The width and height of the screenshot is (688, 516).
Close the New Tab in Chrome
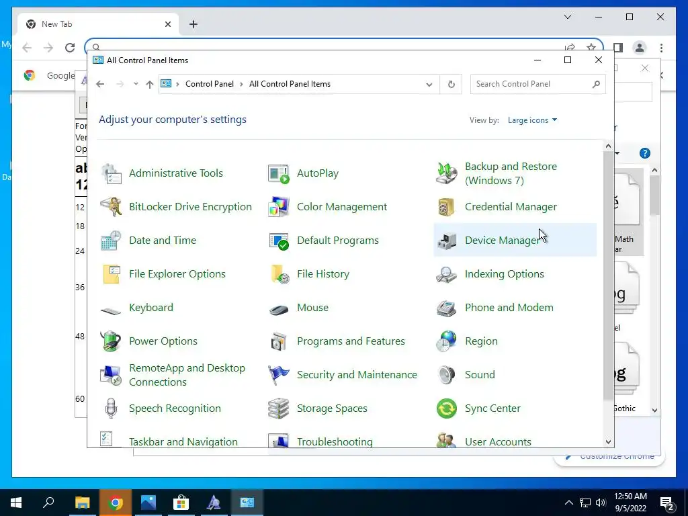[167, 24]
